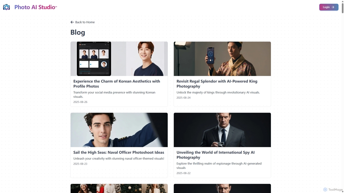Open 'Sail the High Seas: Naval Officer Photoshoot Ideas'
This screenshot has height=193, width=344.
tap(119, 152)
